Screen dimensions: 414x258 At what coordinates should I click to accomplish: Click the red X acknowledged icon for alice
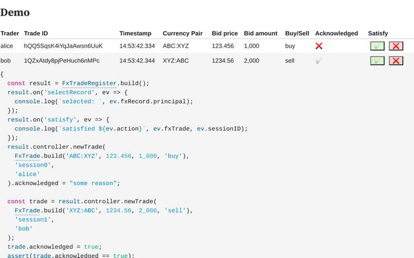(319, 46)
